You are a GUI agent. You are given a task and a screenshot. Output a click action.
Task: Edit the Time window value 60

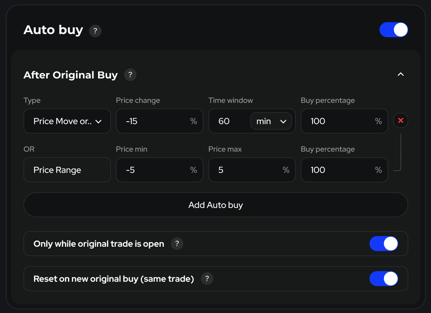[227, 121]
